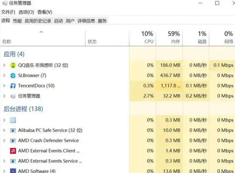Click the TencentDocs app icon
The height and width of the screenshot is (173, 235).
(x=13, y=86)
